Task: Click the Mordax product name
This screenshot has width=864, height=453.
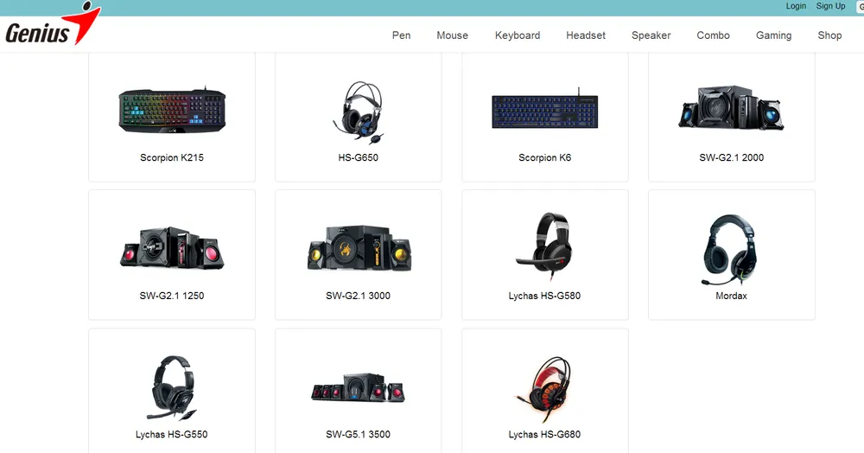Action: click(731, 296)
